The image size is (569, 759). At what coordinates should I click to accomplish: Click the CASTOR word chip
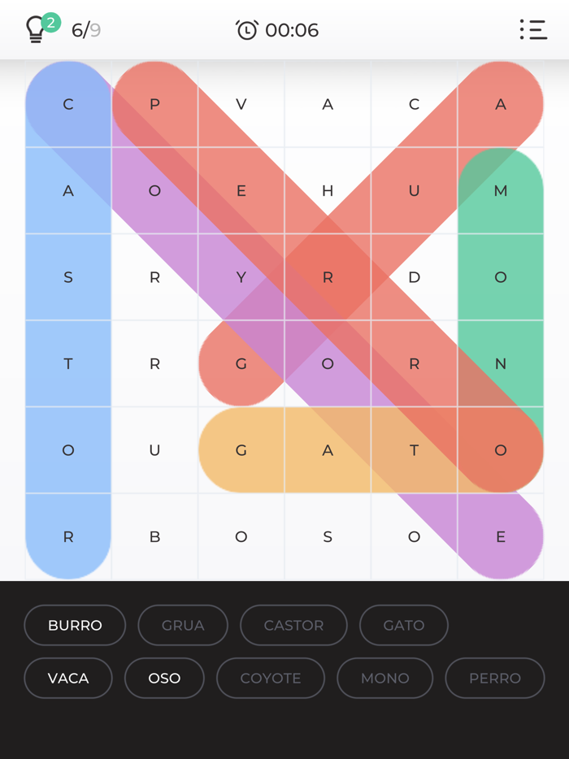[293, 625]
